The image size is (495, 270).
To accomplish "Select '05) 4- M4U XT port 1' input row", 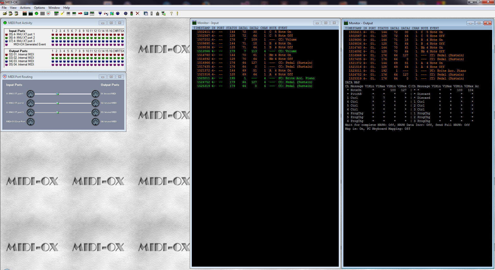I will point(22,34).
